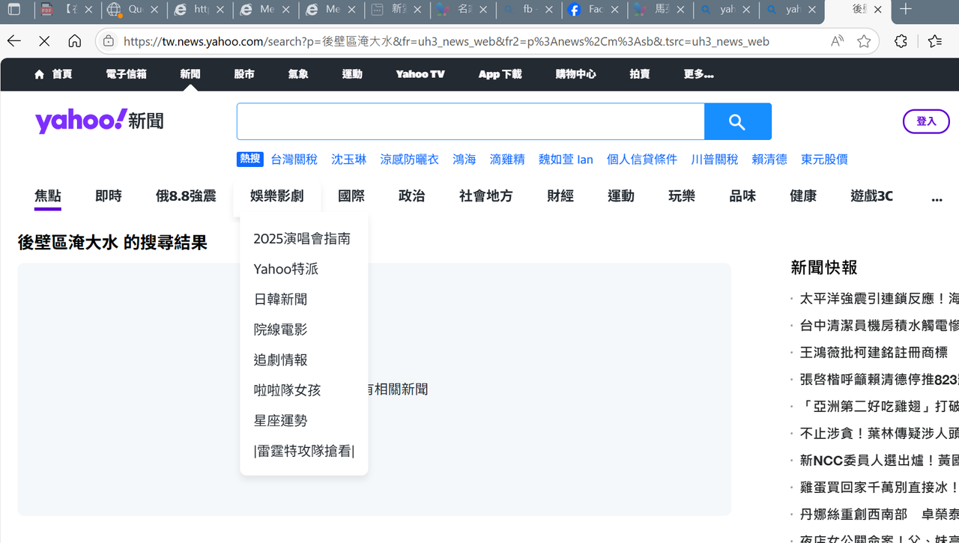Image resolution: width=959 pixels, height=543 pixels.
Task: Click into the Yahoo news search box
Action: pyautogui.click(x=471, y=121)
